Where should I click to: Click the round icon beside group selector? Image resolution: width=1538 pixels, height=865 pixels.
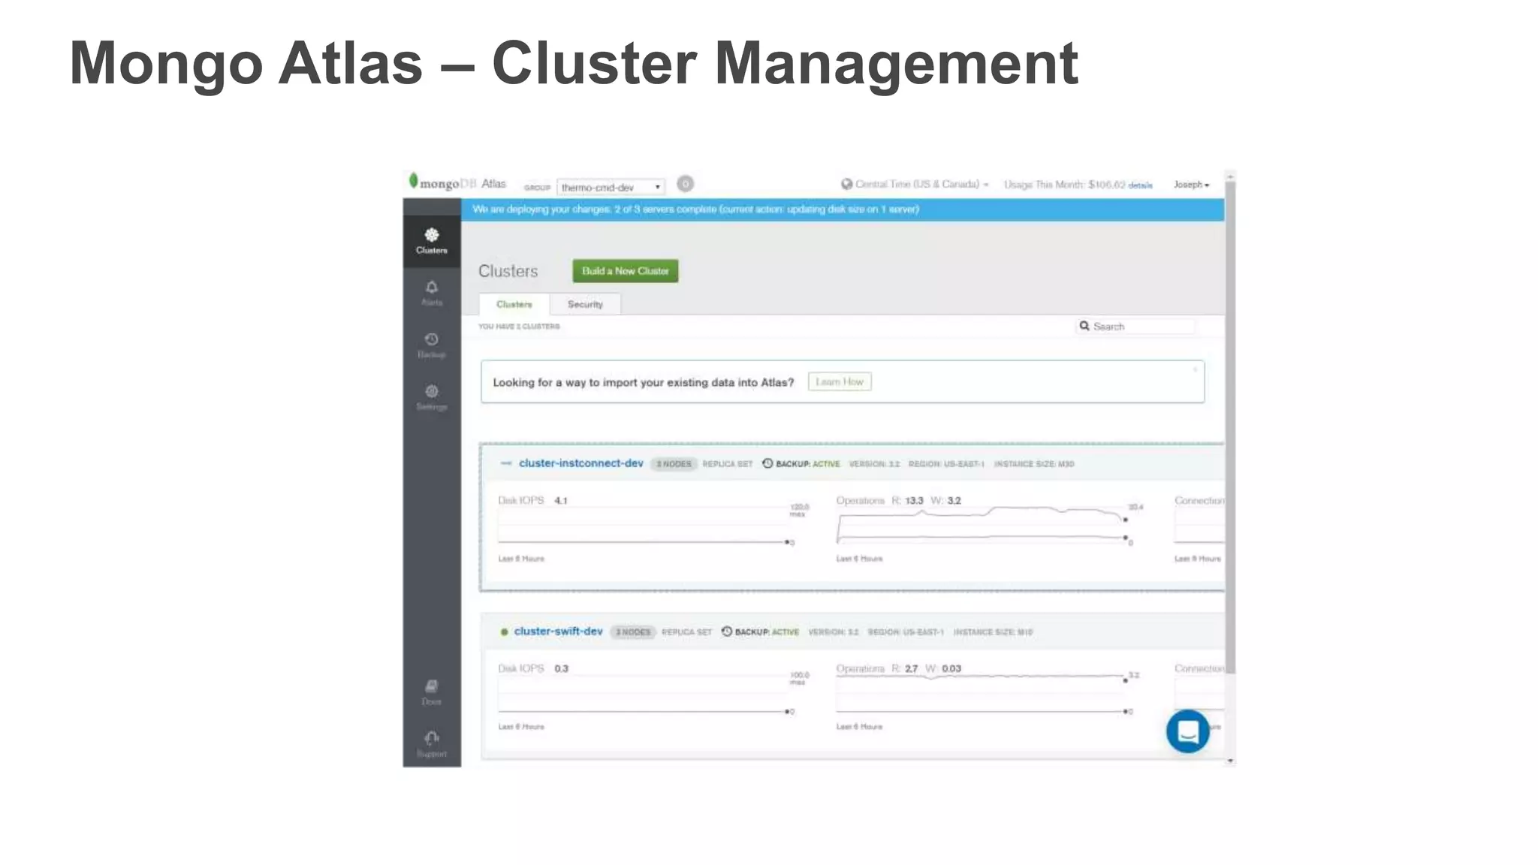click(x=685, y=184)
